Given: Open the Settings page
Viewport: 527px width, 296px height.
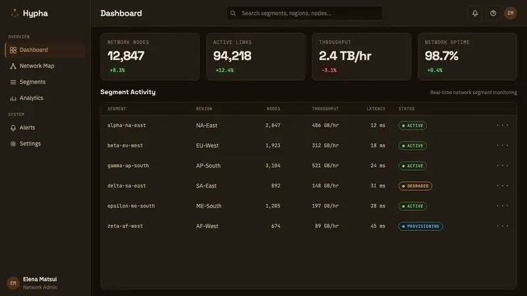Looking at the screenshot, I should point(45,144).
